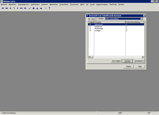This screenshot has height=115, width=159.
Task: Click the Wijzigen button
Action: pos(128,61)
